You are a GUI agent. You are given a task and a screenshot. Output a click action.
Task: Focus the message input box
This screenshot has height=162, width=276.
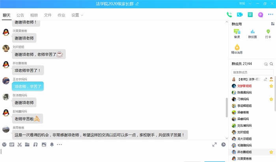(x=114, y=154)
